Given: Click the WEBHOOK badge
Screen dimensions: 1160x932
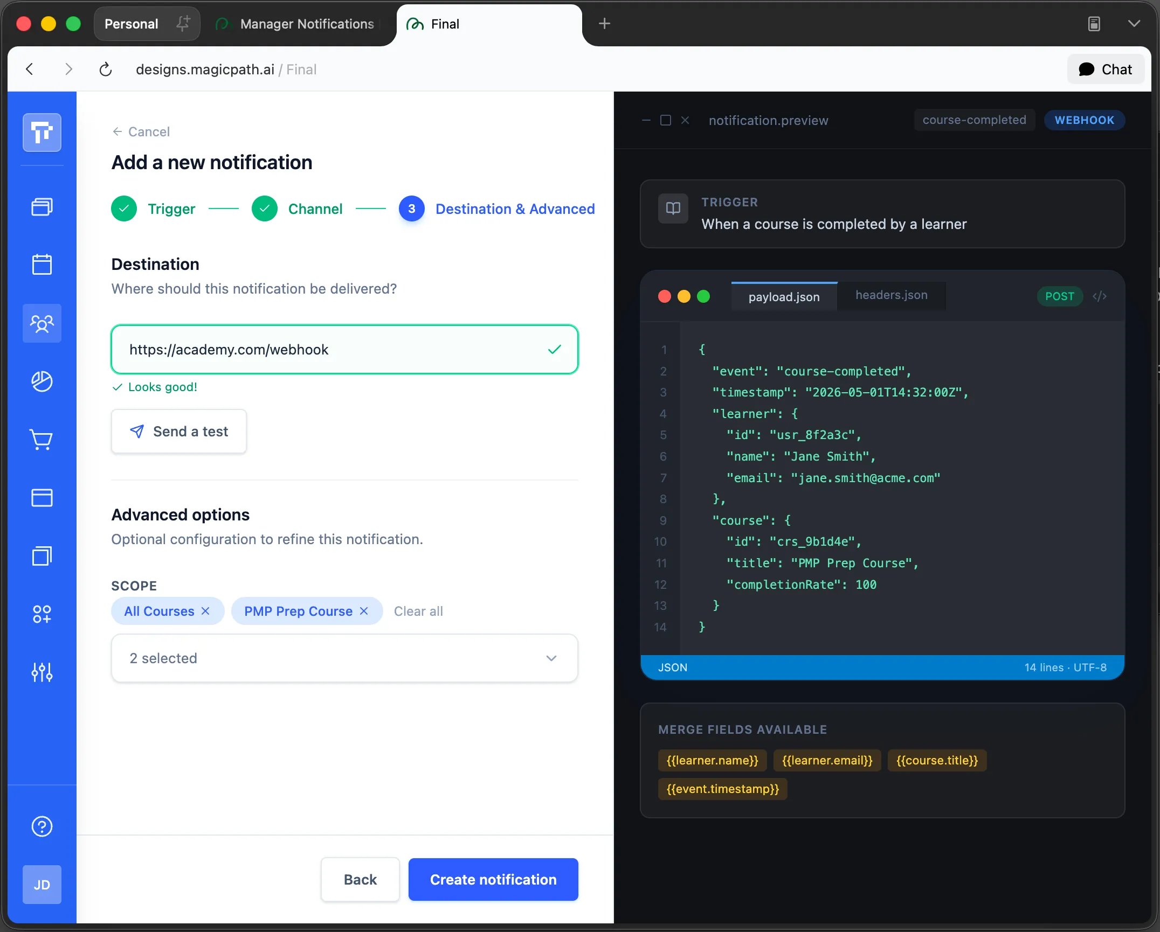Looking at the screenshot, I should coord(1085,120).
